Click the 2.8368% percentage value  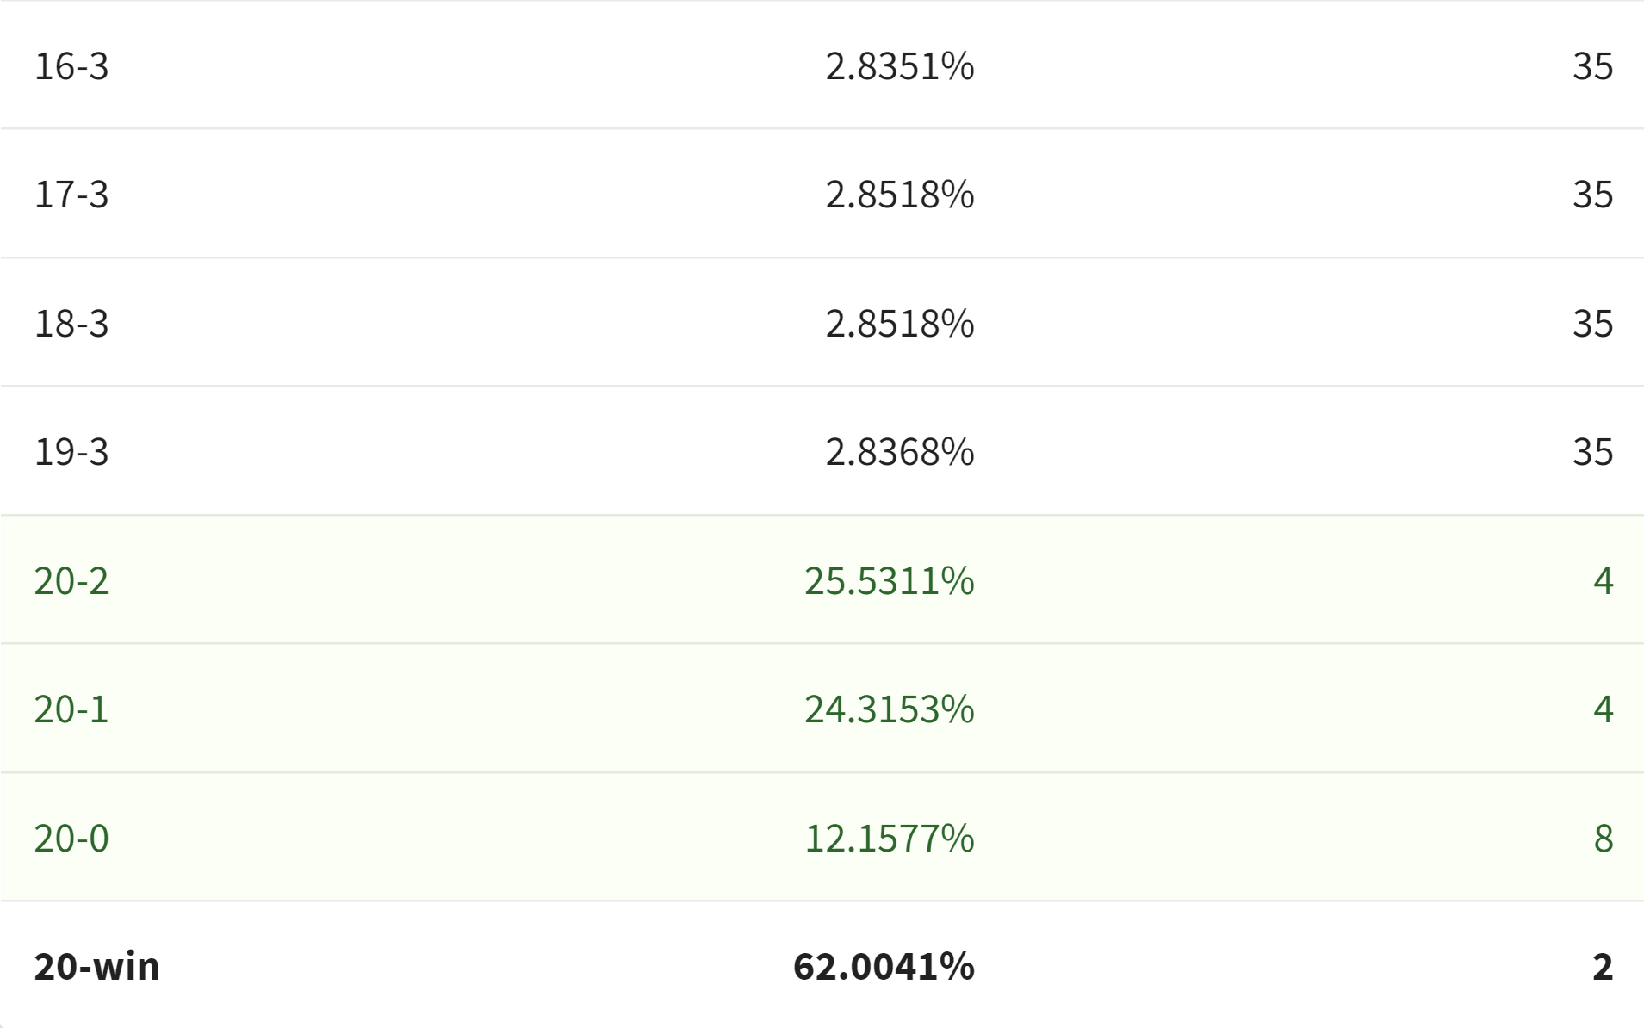tap(900, 452)
